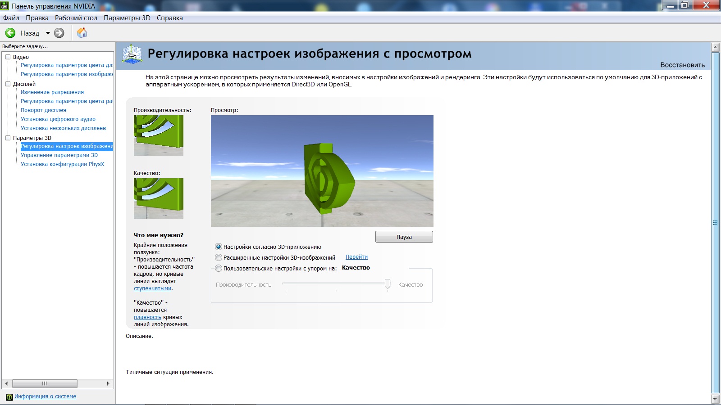This screenshot has width=721, height=405.
Task: Click the green Back arrow icon
Action: pos(10,33)
